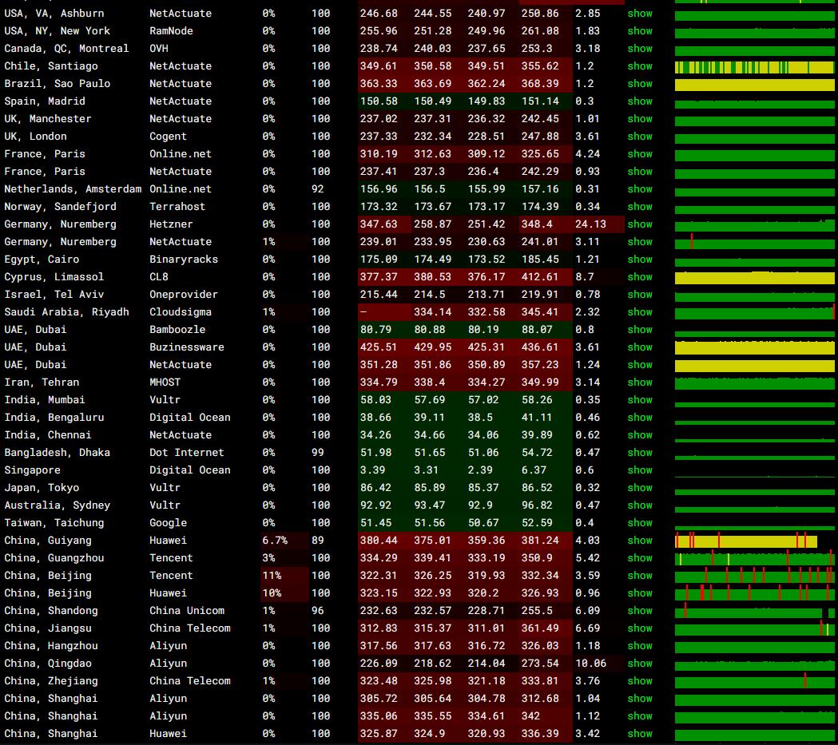Click the China, Guiyang history graph

point(746,541)
